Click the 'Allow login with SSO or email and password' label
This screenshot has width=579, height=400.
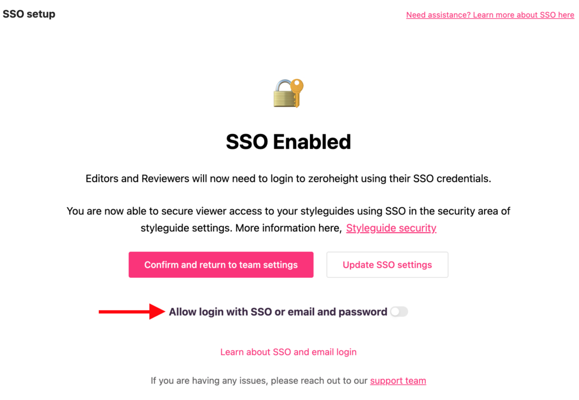pyautogui.click(x=278, y=312)
